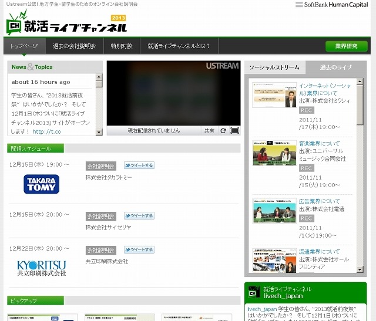Viewport: 376px width, 321px height.
Task: Click 会社説明会 tag for 共立印刷
Action: (x=101, y=251)
